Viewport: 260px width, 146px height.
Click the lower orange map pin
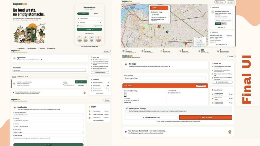tap(186, 44)
